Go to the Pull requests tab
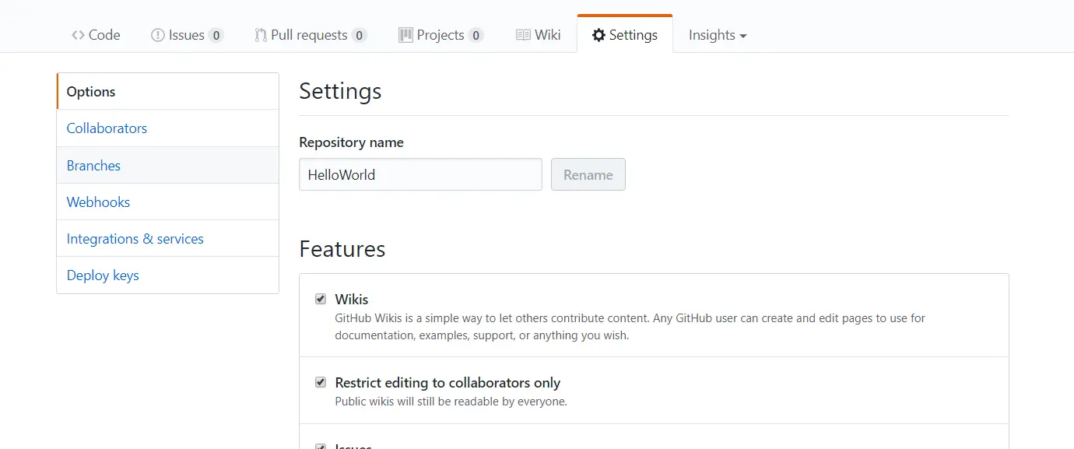The height and width of the screenshot is (449, 1074). [311, 35]
